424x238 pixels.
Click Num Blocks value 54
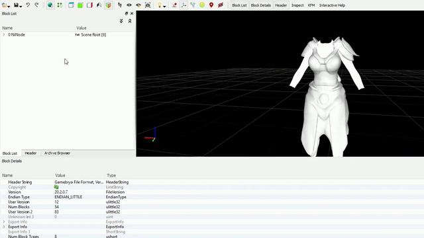tap(56, 207)
